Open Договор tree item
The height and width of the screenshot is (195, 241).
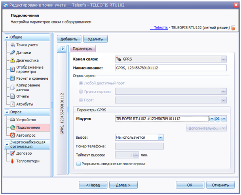coord(24,153)
